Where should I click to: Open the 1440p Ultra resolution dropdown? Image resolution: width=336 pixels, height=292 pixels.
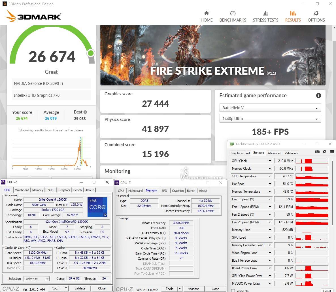270,119
